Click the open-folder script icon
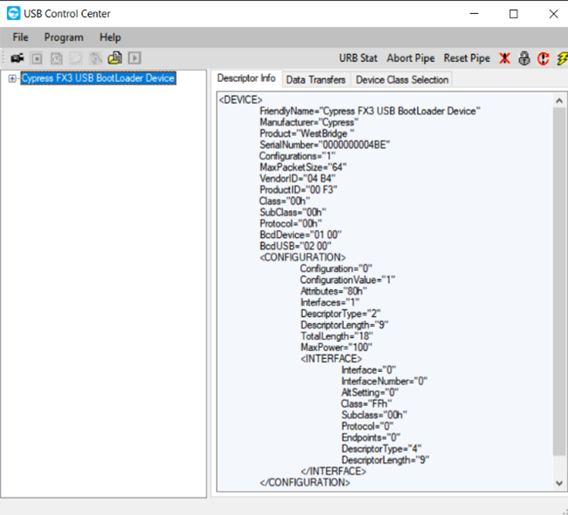 (x=115, y=58)
